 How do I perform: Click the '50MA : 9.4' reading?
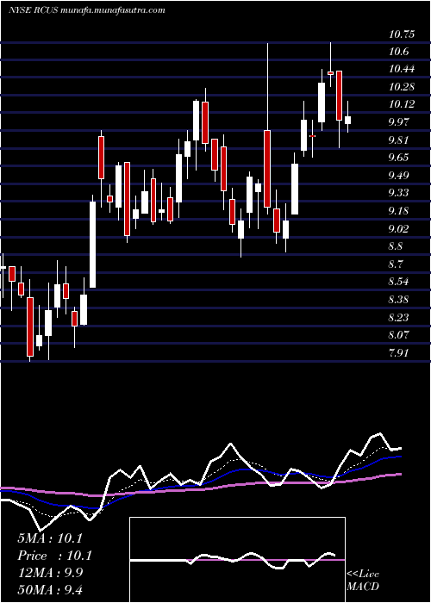[x=50, y=590]
